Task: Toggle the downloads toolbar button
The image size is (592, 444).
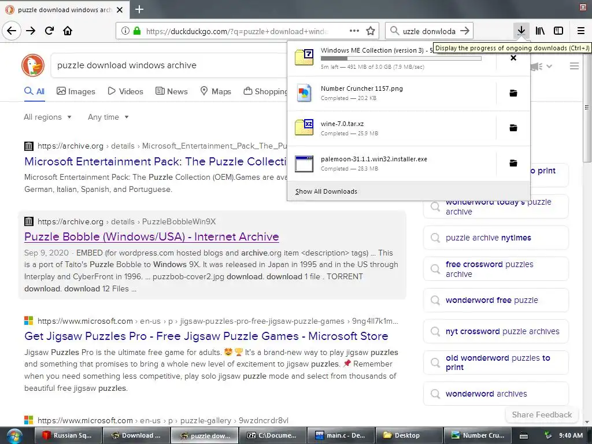Action: click(521, 31)
